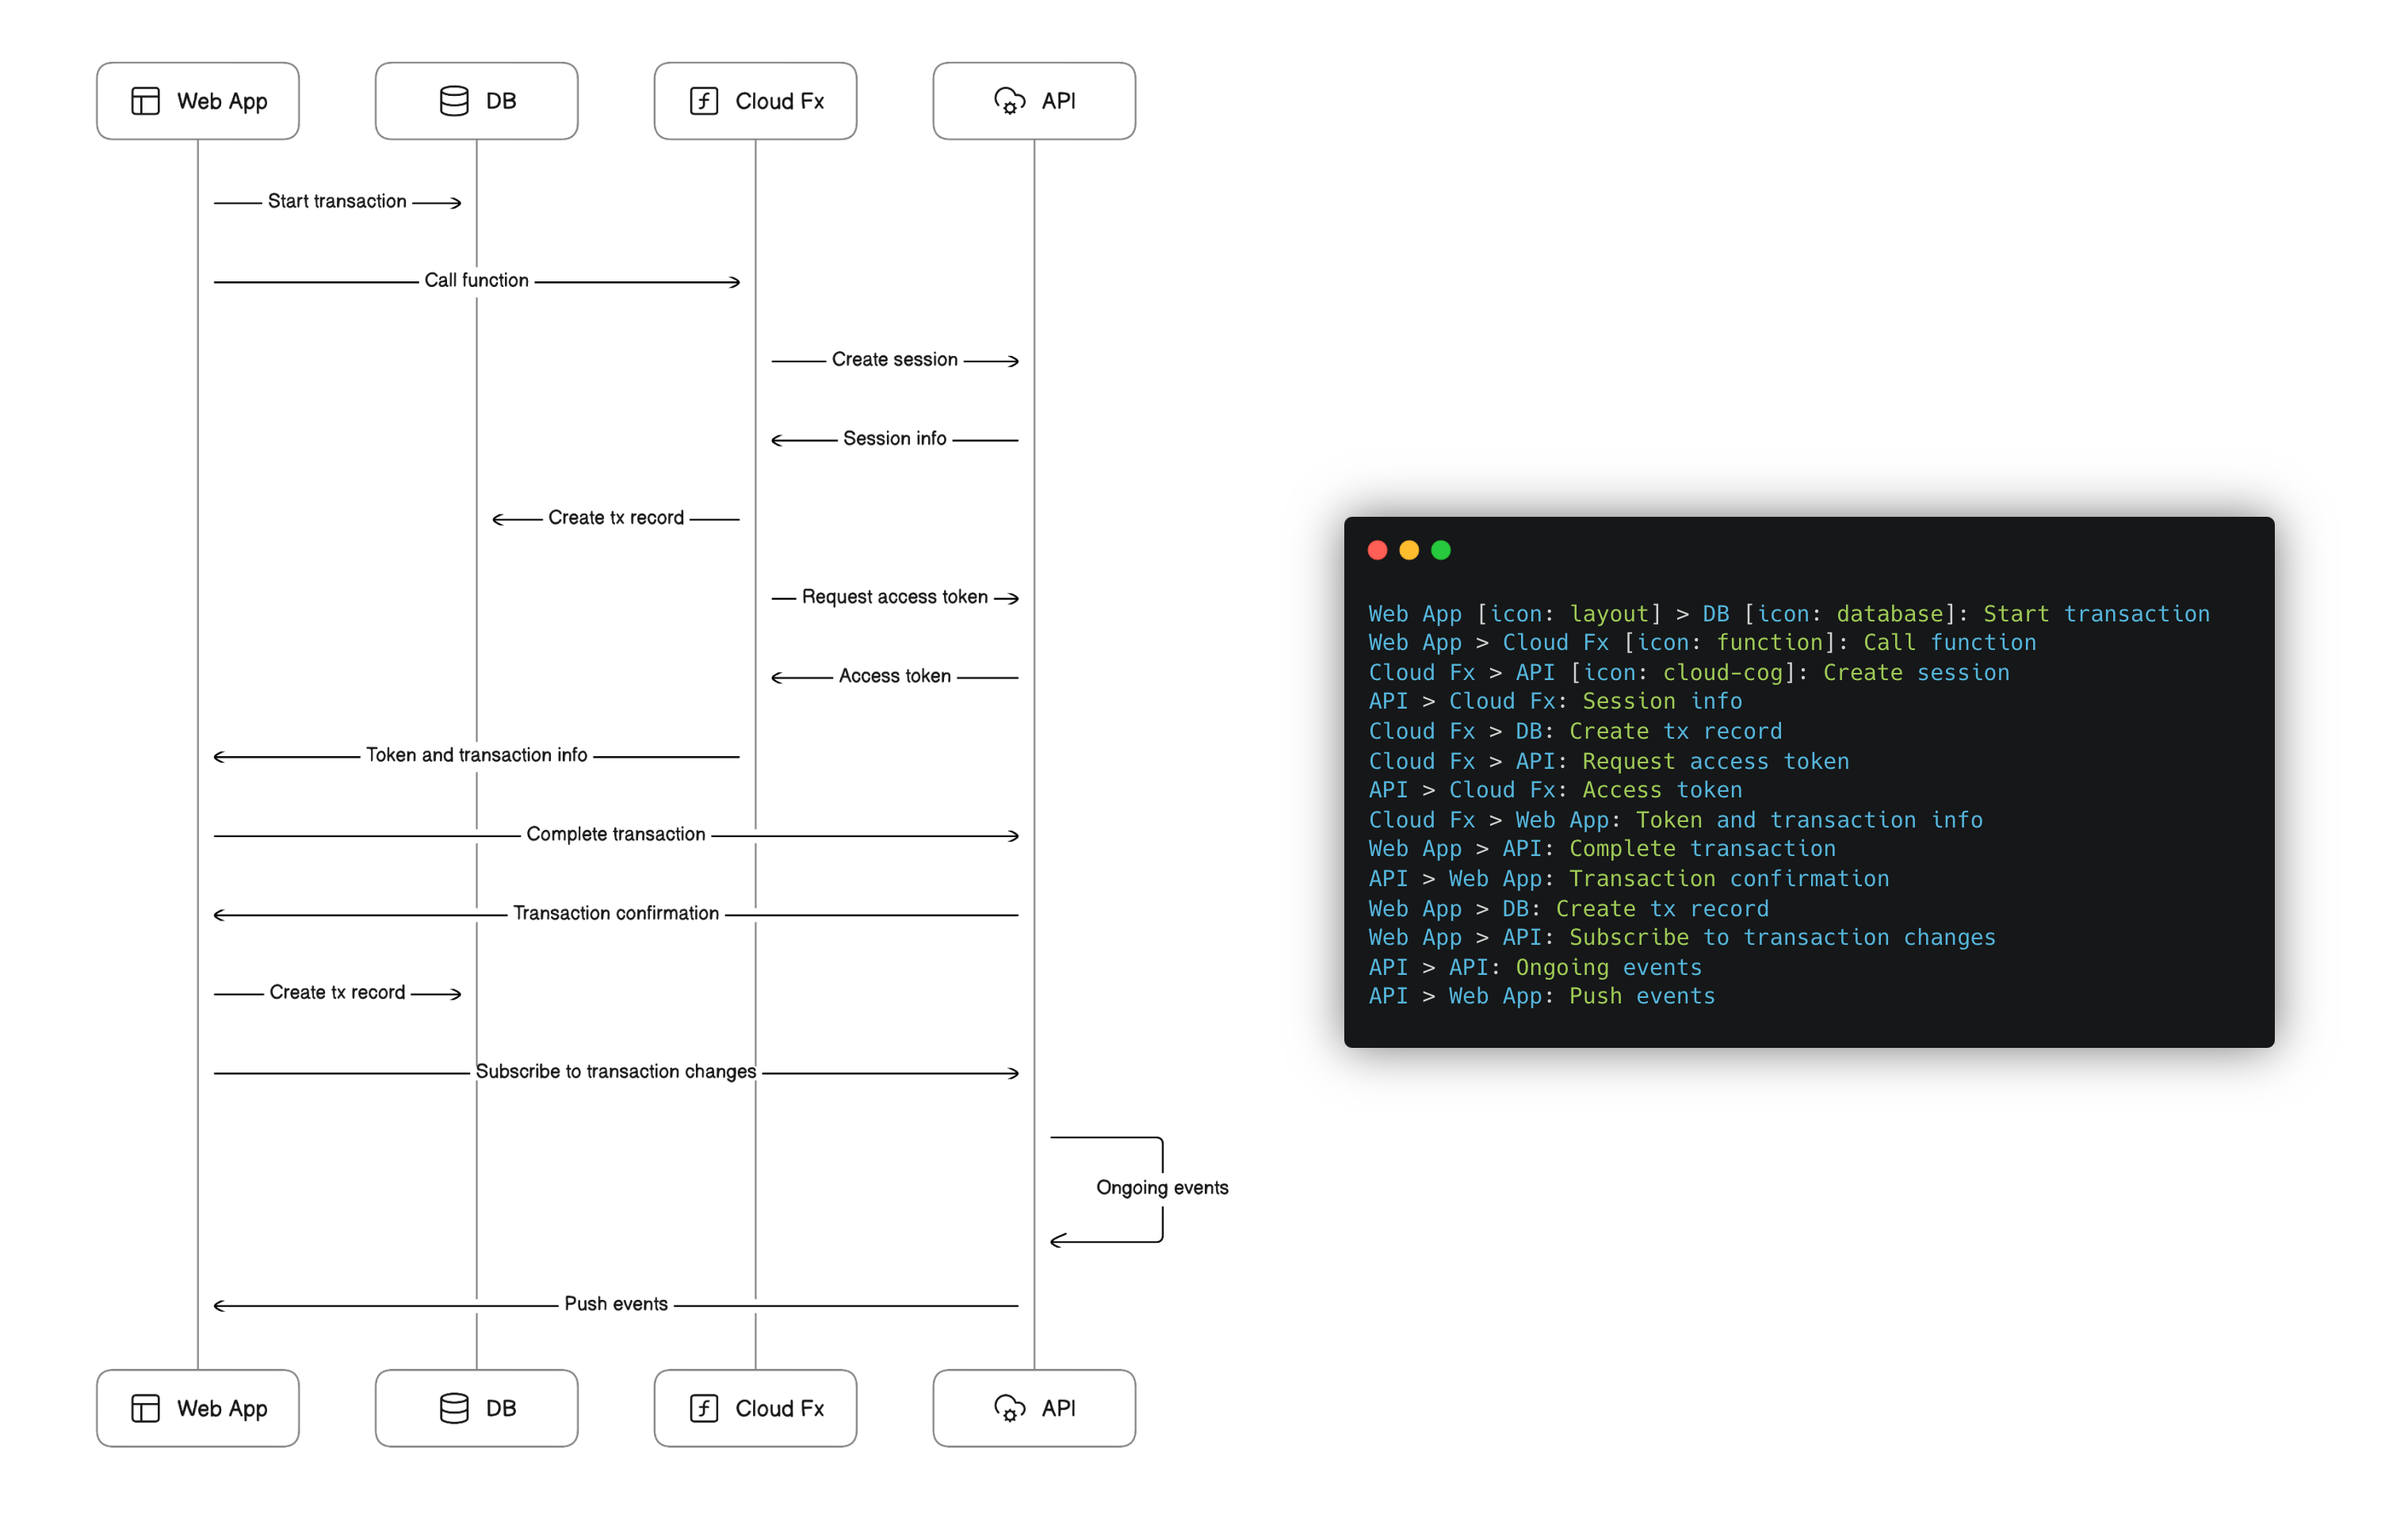Click the layout icon in bottom Web App node

(x=145, y=1408)
